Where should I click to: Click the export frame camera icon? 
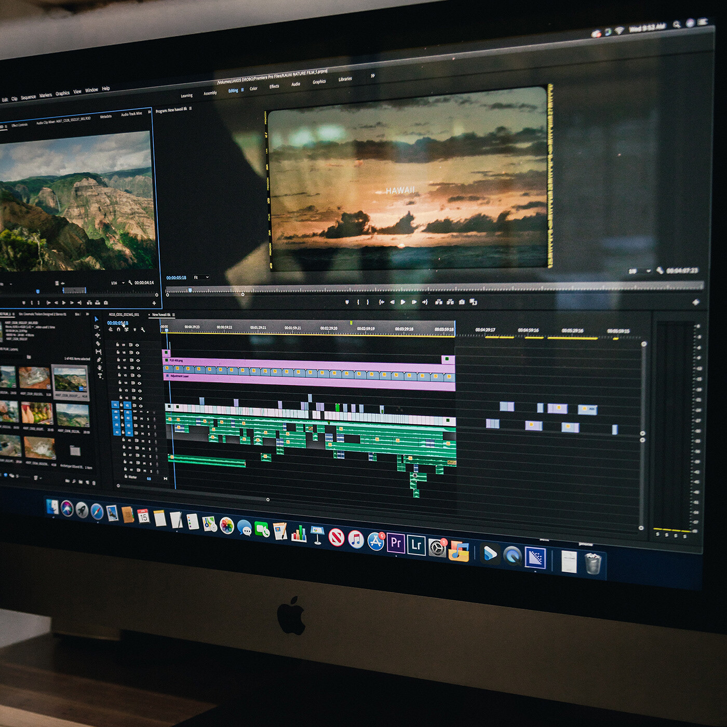462,302
